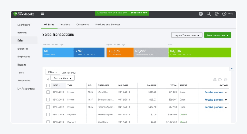
Task: Toggle the hamburger navigation menu
Action: point(42,14)
